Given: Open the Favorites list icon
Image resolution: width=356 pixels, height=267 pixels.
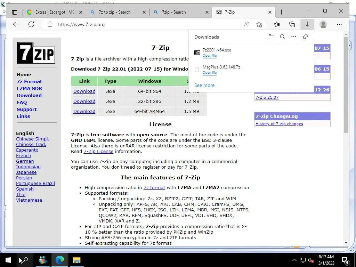Looking at the screenshot, I should tap(277, 24).
